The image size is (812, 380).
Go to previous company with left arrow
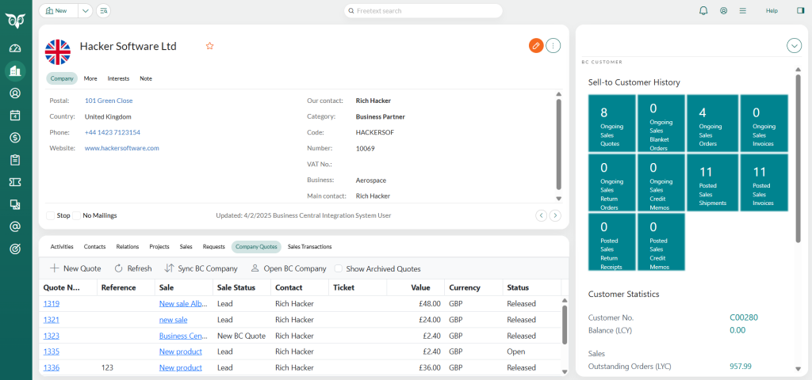pos(541,215)
